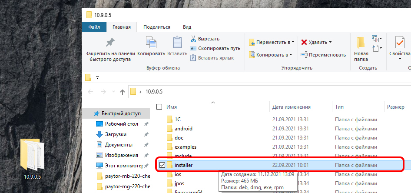Select Downloads in Quick Access

click(x=115, y=134)
